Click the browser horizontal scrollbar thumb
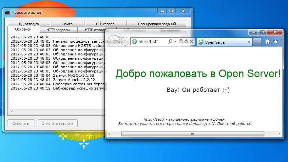This screenshot has width=288, height=162. pos(183,134)
